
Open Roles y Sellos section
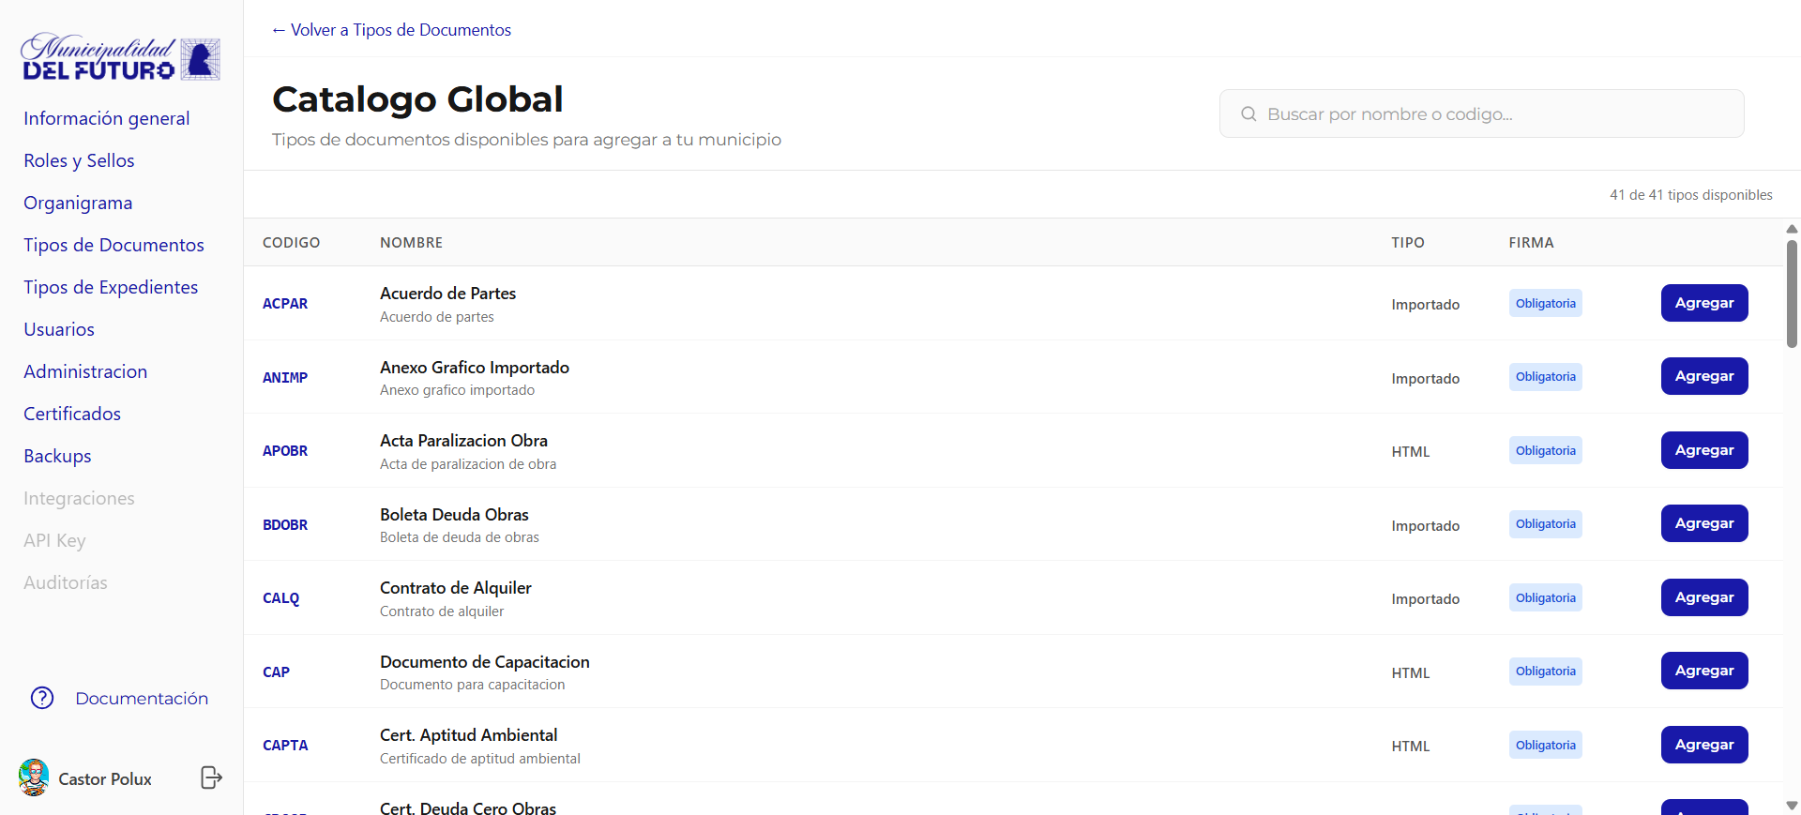pos(79,160)
